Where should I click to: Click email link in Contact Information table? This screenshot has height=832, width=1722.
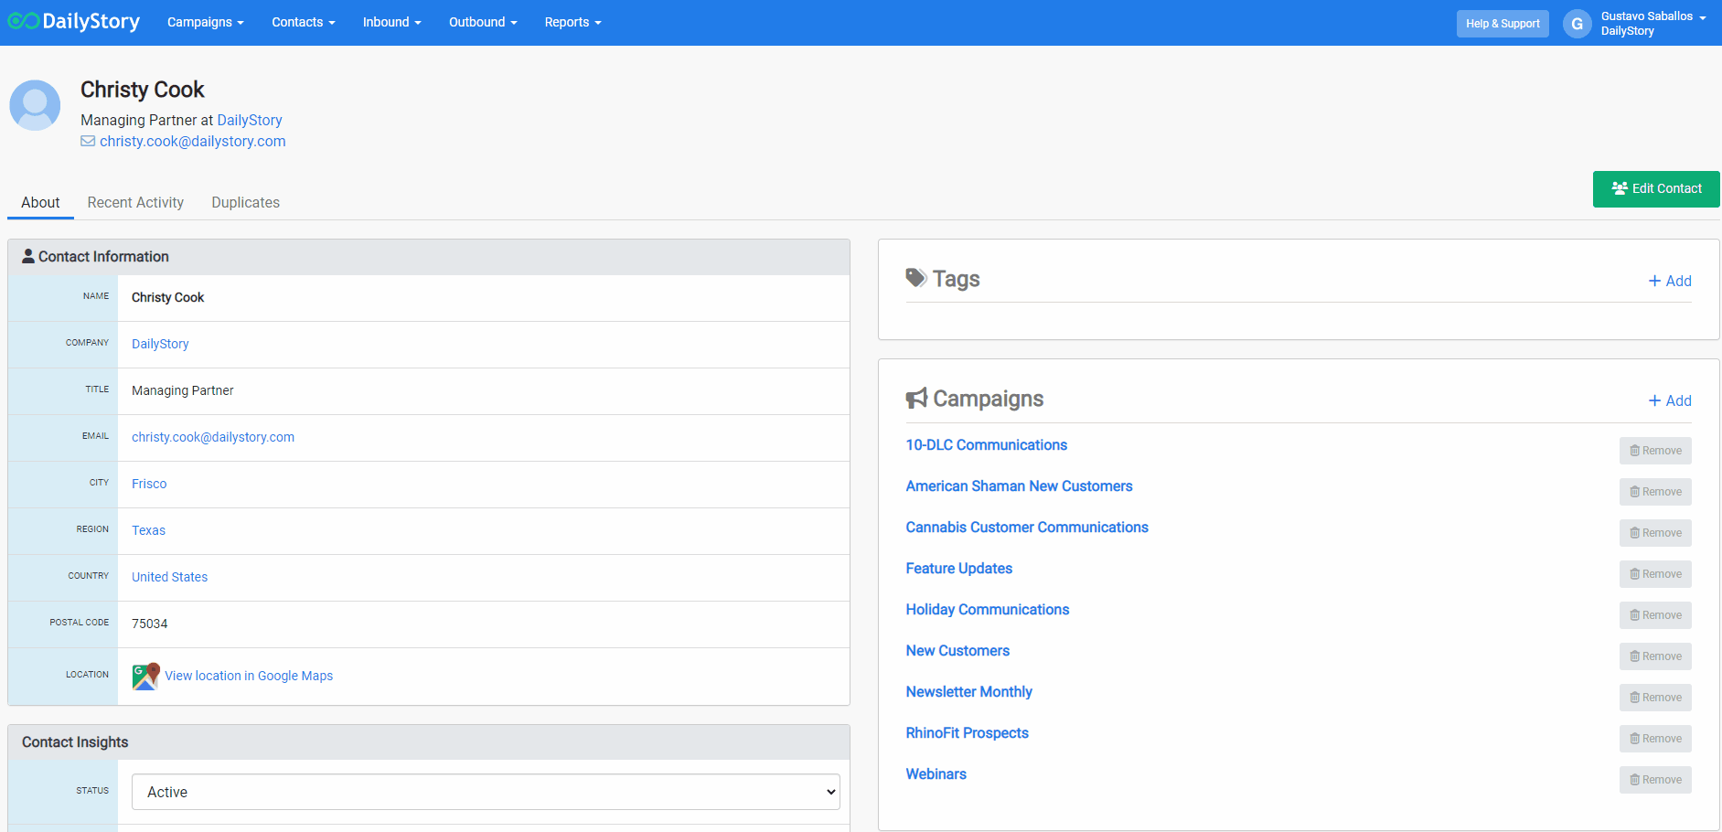pos(213,437)
